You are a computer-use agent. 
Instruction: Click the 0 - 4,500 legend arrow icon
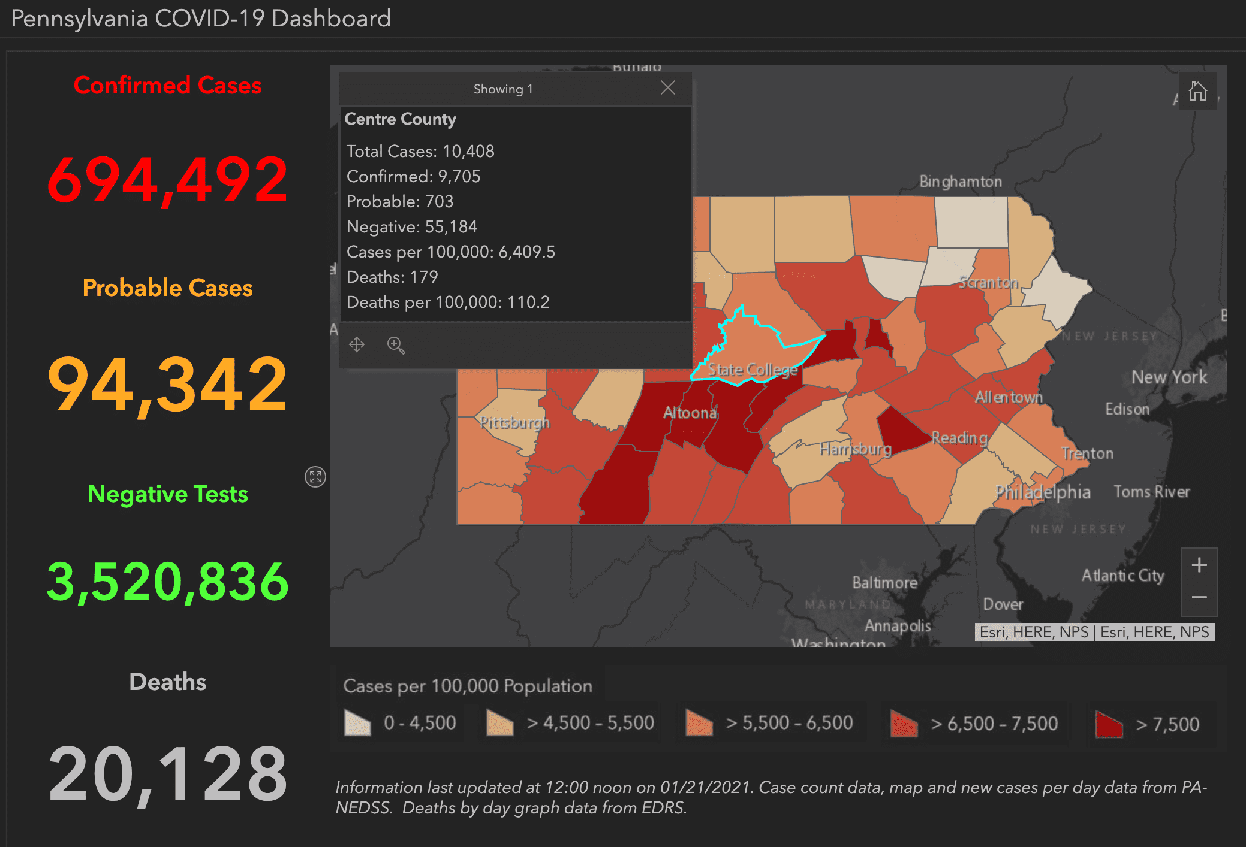pos(358,722)
